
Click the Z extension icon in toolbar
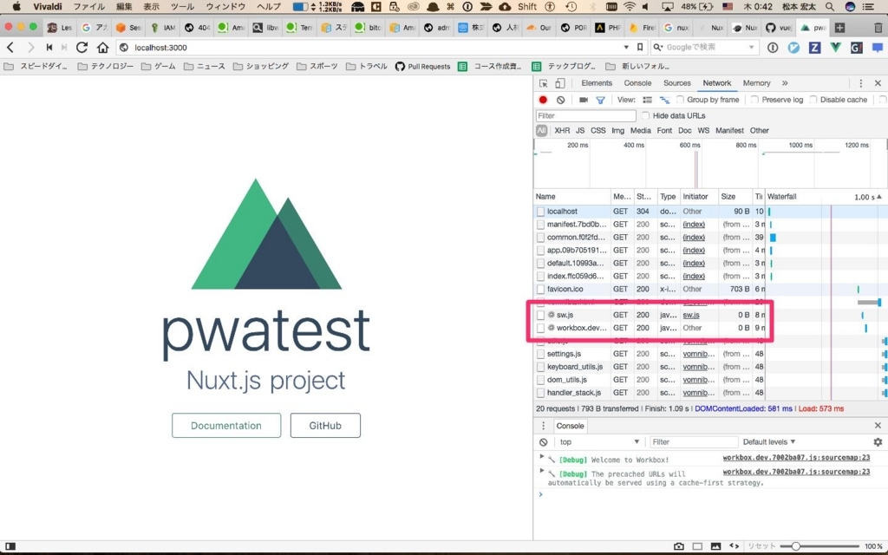(x=814, y=48)
